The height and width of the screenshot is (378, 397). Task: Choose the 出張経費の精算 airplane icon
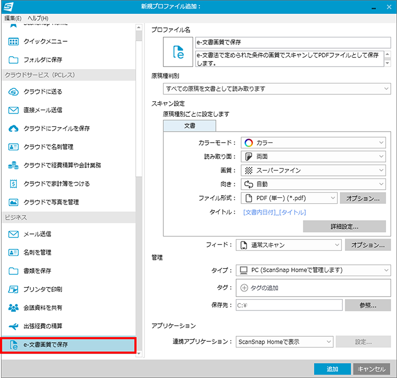click(14, 326)
